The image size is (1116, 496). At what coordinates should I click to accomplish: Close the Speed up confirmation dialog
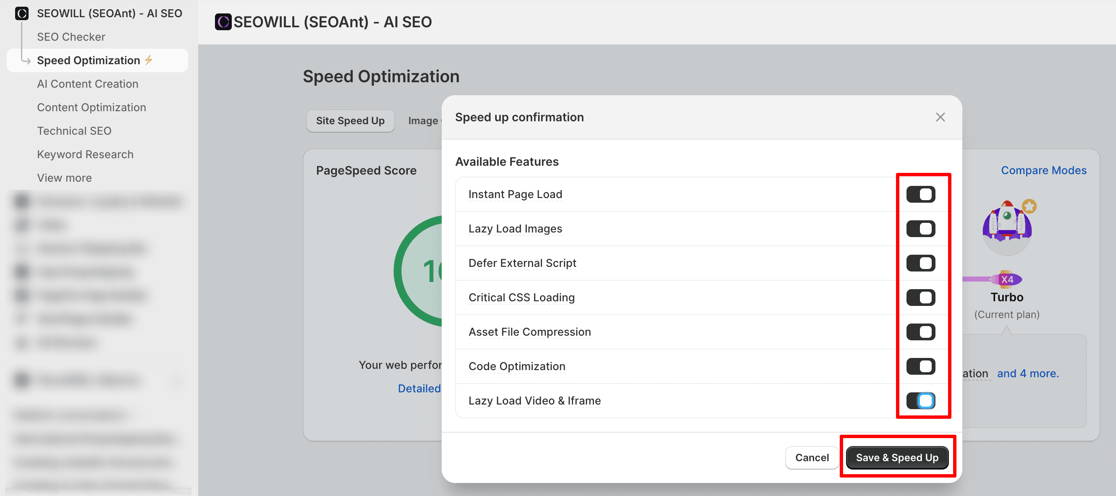[940, 117]
